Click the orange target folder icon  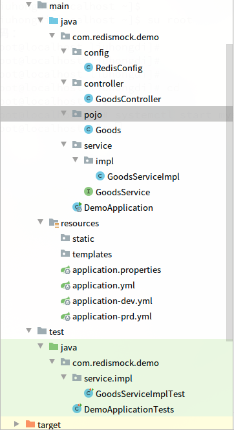pyautogui.click(x=30, y=424)
